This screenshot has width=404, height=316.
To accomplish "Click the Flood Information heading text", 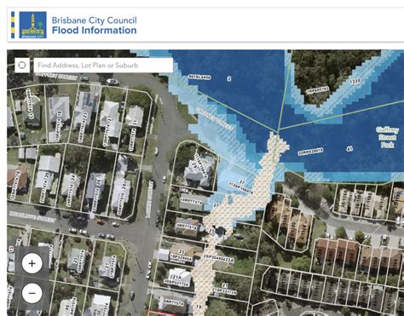I will pyautogui.click(x=94, y=31).
